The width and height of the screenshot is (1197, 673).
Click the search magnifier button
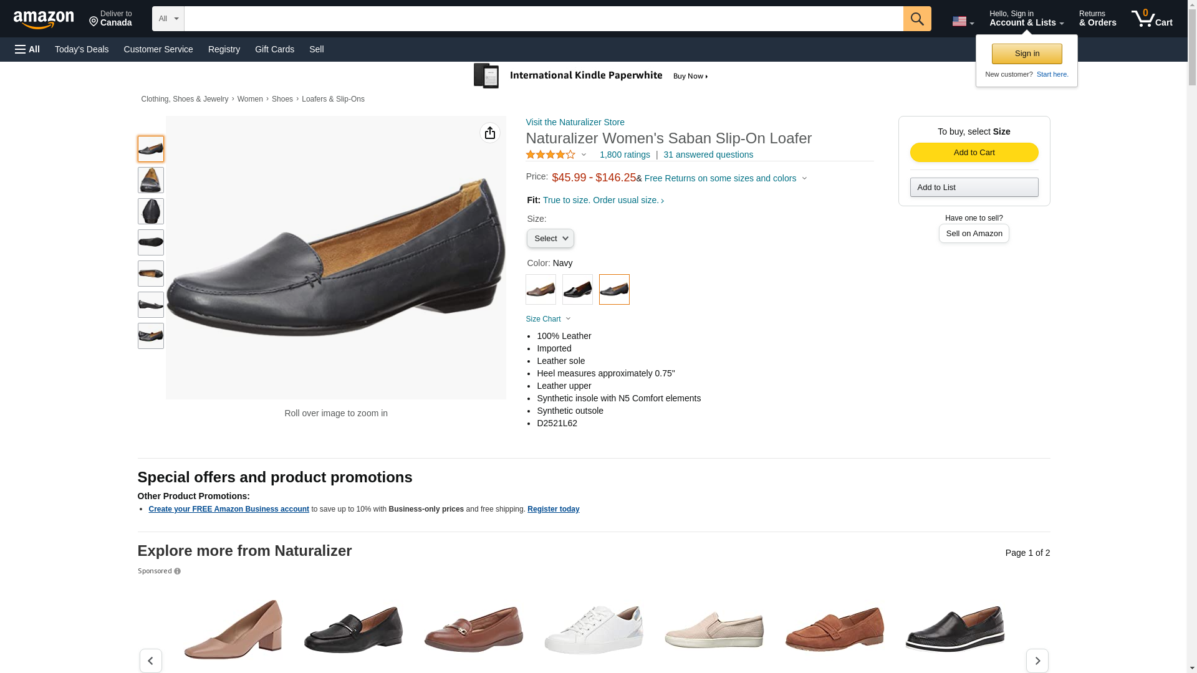click(x=916, y=19)
